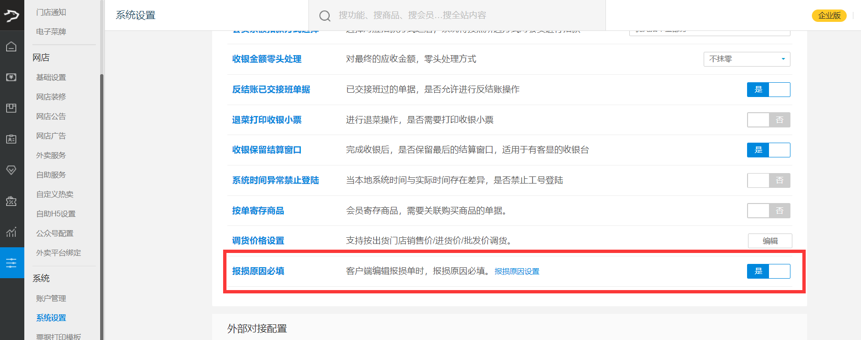Focus the 搜功能、搜商品 search field

tap(457, 15)
